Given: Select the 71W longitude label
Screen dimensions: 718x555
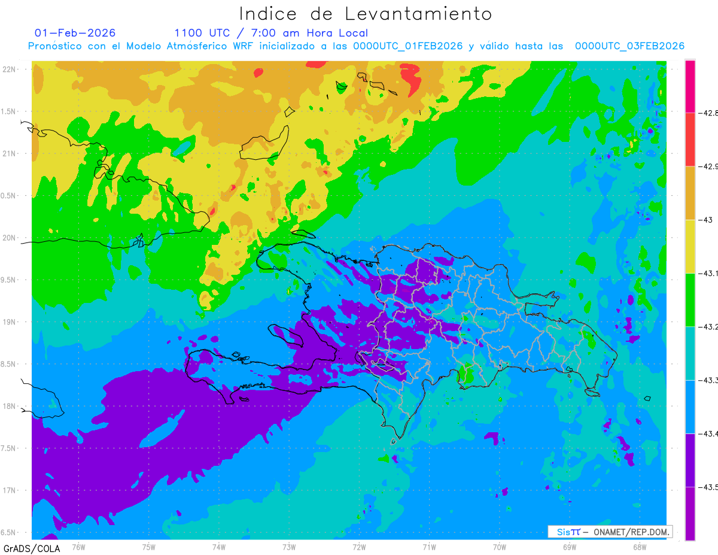Looking at the screenshot, I should click(x=429, y=547).
